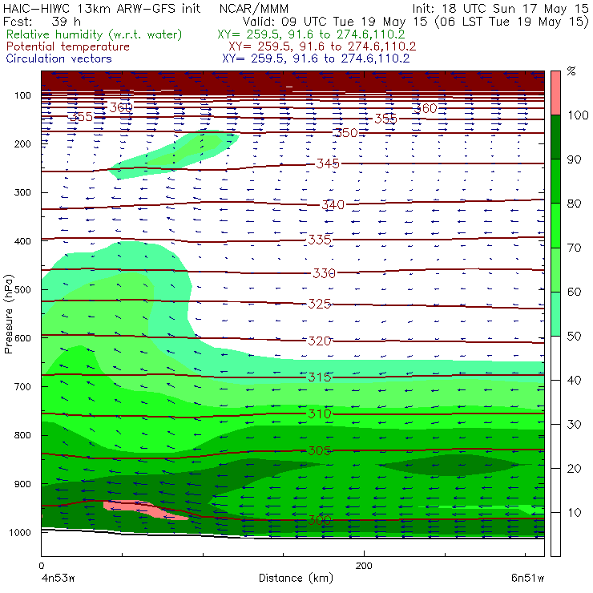
Task: Click the 300 hPa pressure axis label
Action: point(22,192)
